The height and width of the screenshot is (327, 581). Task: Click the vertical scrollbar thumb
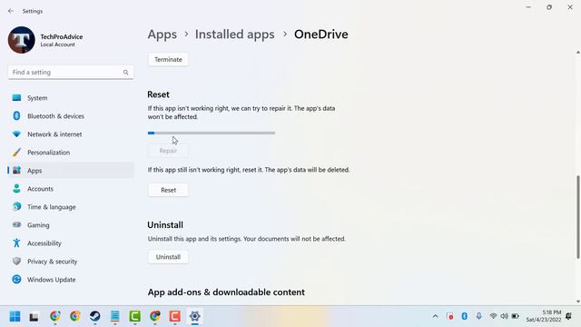(578, 217)
